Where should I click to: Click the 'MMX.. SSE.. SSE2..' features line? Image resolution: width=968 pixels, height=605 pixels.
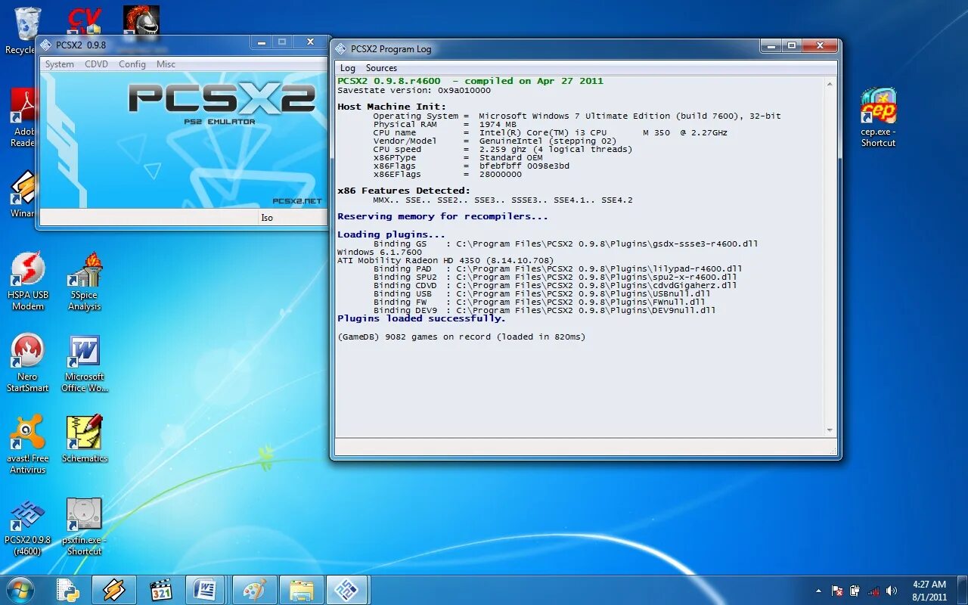pyautogui.click(x=503, y=200)
